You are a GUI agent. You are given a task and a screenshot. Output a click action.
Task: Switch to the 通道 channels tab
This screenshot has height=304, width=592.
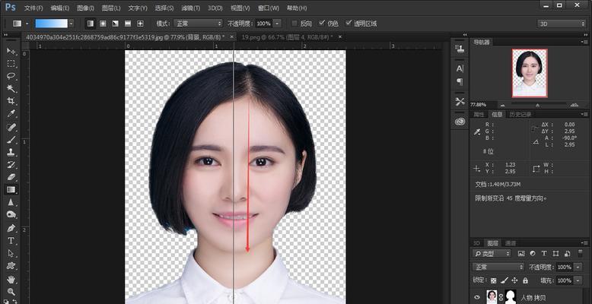coord(511,243)
